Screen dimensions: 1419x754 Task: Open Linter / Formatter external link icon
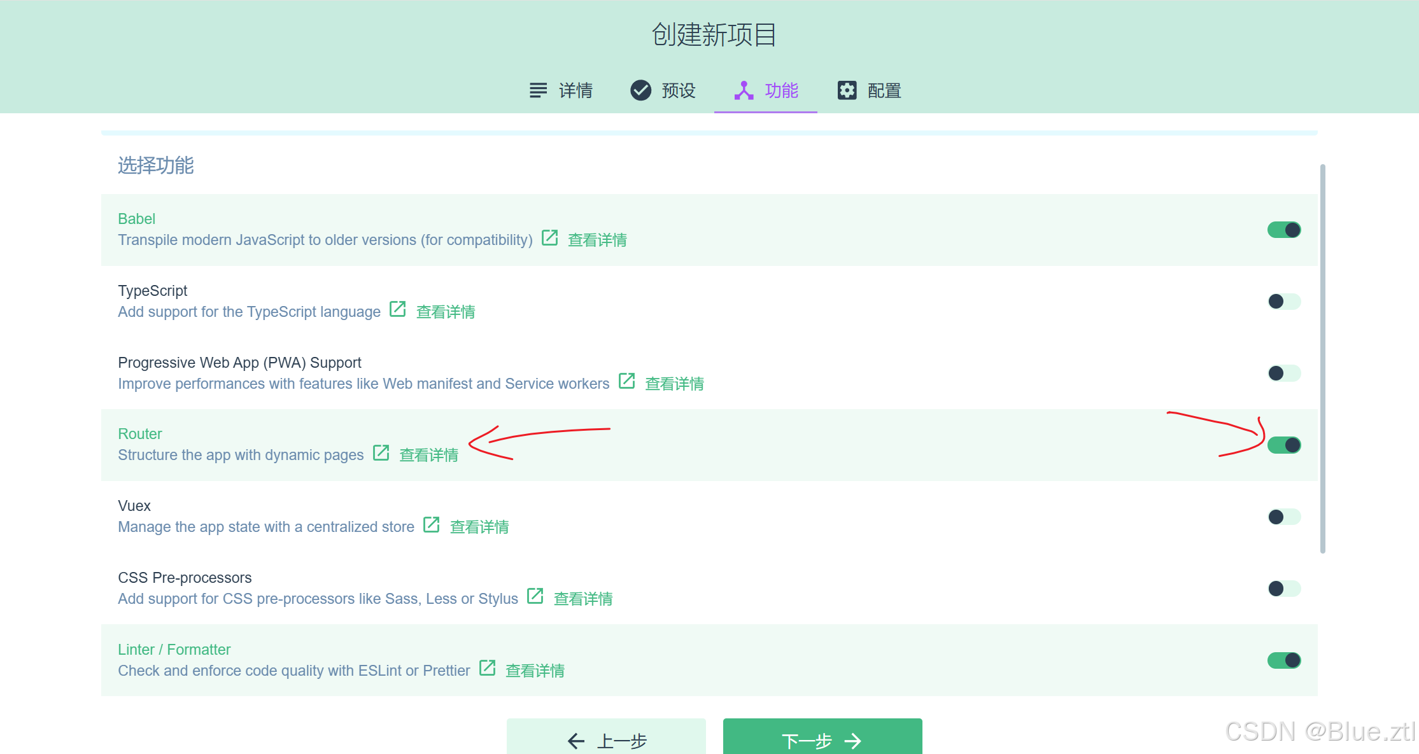coord(487,668)
